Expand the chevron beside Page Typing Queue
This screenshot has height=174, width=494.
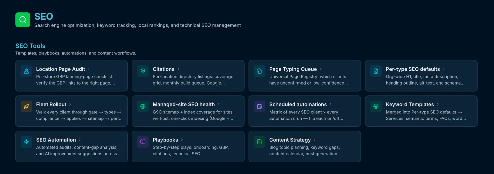click(x=320, y=69)
